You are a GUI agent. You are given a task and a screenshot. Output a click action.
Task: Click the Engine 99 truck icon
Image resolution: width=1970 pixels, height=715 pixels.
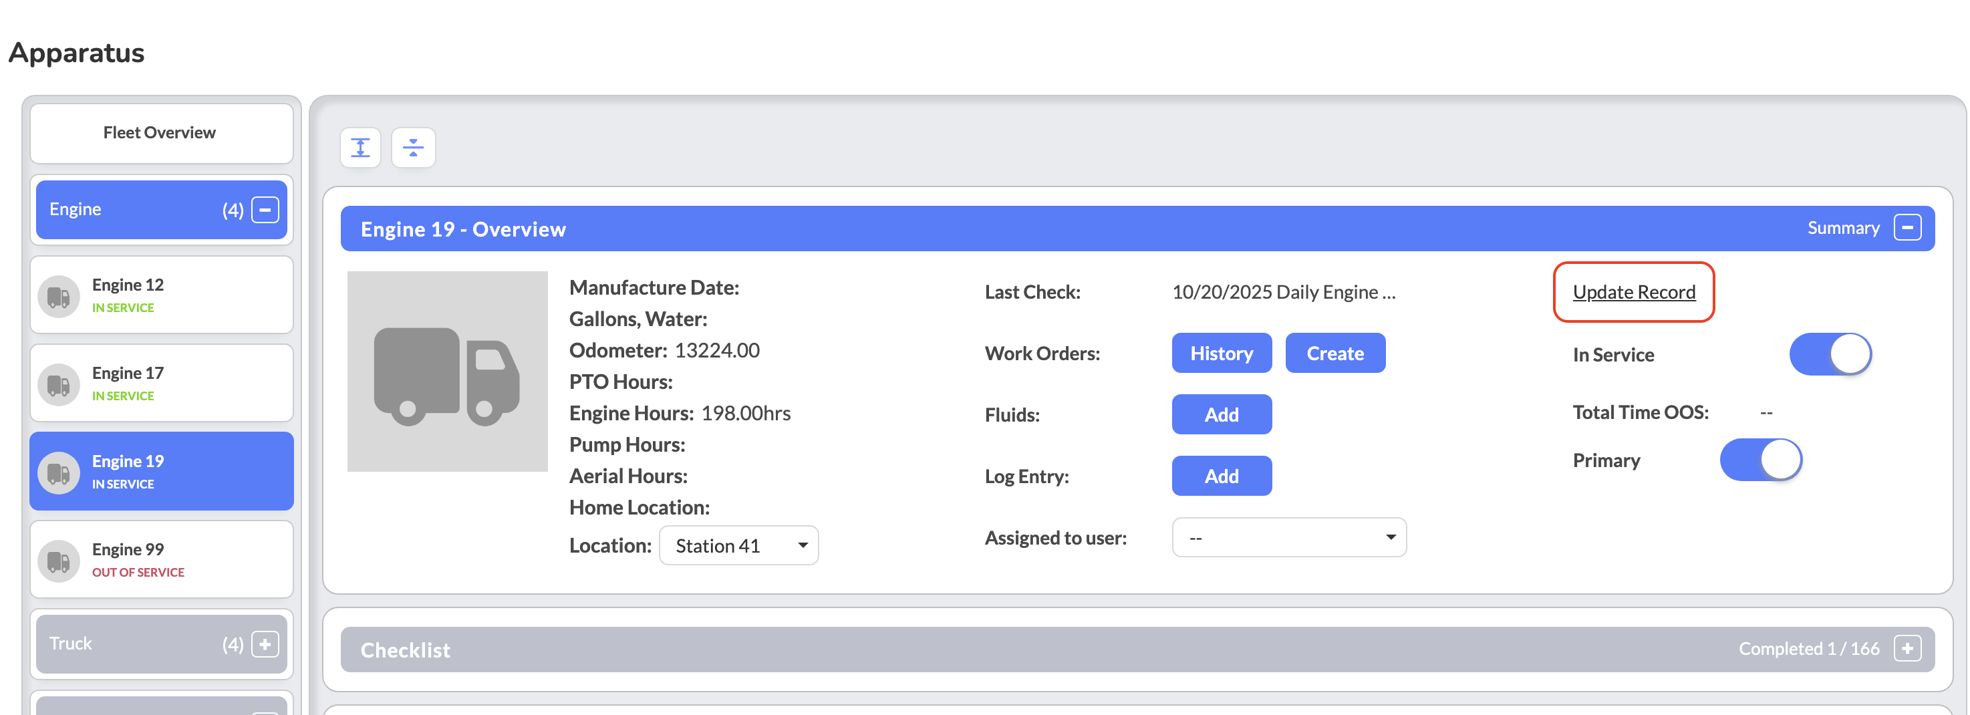[59, 561]
